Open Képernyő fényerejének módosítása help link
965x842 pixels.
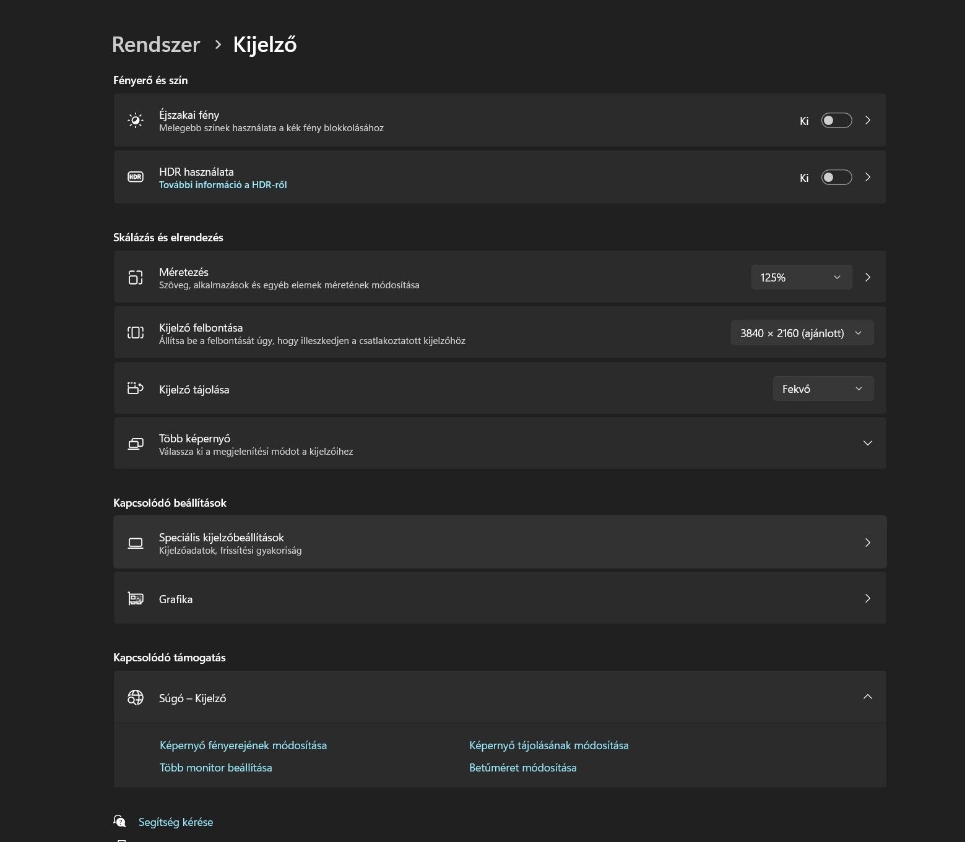(x=243, y=745)
